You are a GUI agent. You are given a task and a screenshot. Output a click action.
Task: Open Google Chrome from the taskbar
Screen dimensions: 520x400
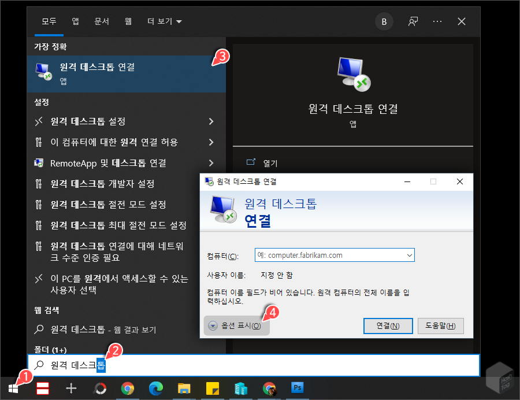(128, 388)
